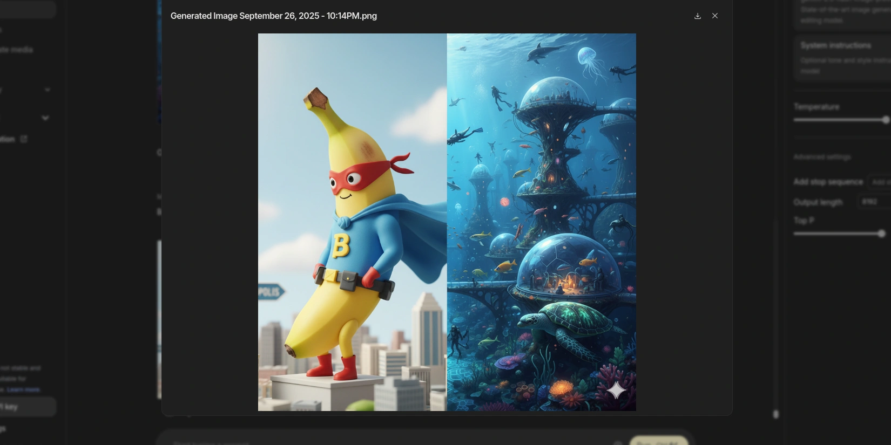This screenshot has width=891, height=445.
Task: Open the System instructions box
Action: click(x=842, y=58)
